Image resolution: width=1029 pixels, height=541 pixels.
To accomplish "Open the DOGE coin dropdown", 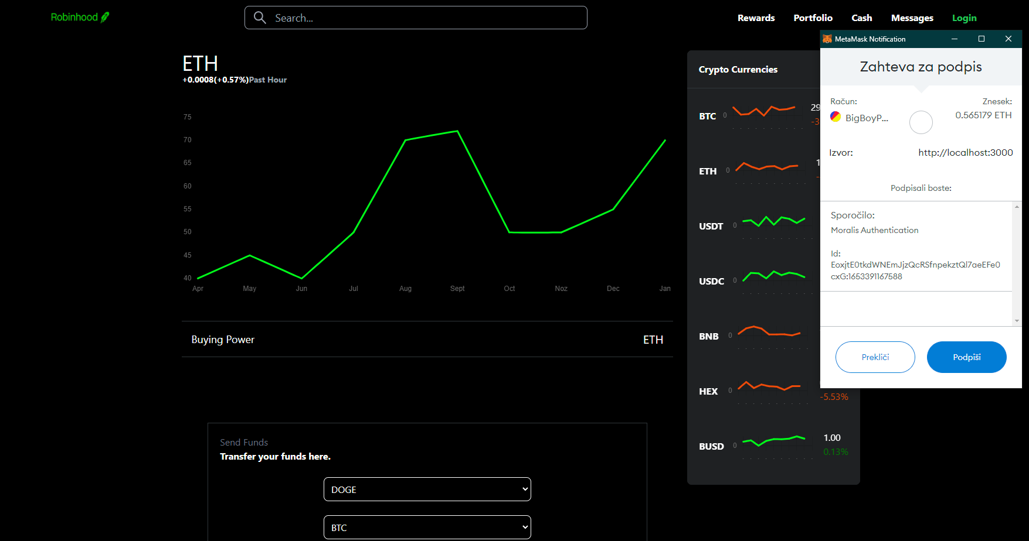I will click(x=427, y=489).
